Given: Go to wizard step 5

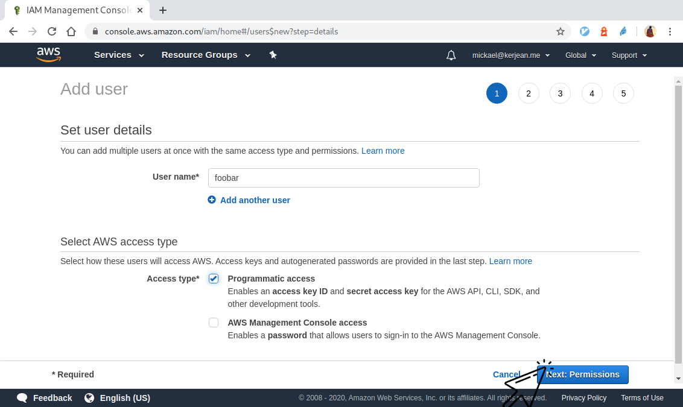Looking at the screenshot, I should click(x=623, y=93).
